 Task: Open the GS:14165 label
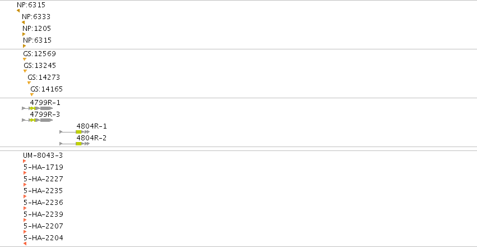coord(47,89)
